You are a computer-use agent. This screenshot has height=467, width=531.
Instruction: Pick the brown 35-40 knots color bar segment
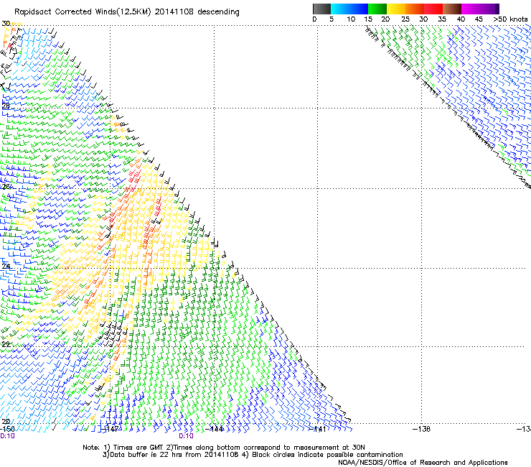[x=452, y=9]
